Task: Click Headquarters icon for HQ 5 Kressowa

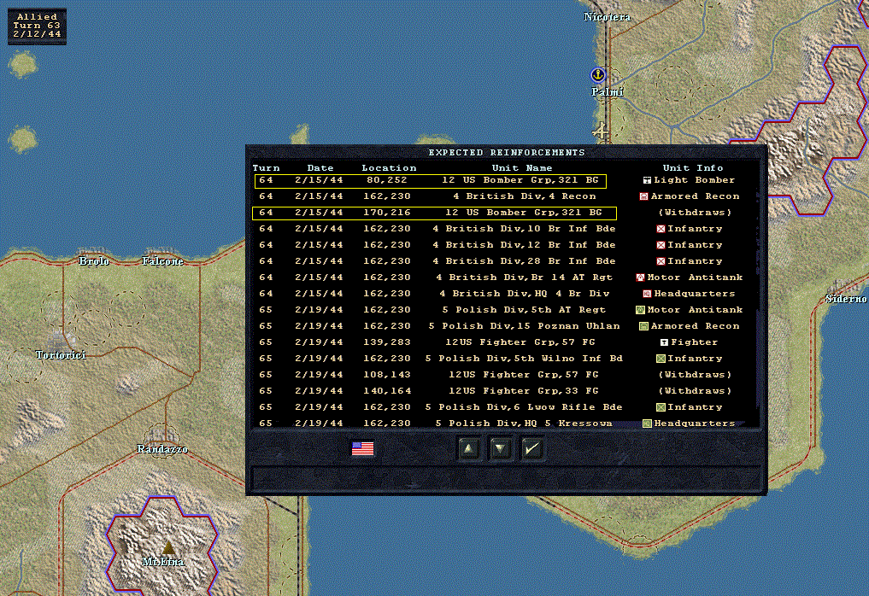Action: click(x=647, y=424)
